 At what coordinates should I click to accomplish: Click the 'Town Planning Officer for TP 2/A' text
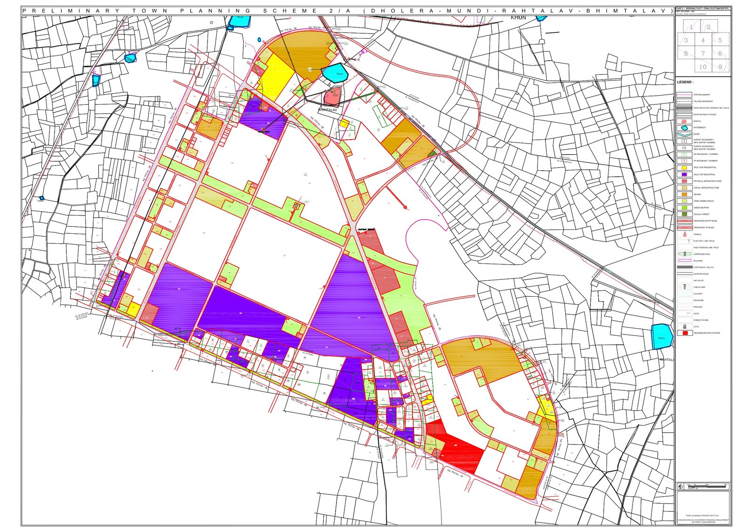(703, 516)
